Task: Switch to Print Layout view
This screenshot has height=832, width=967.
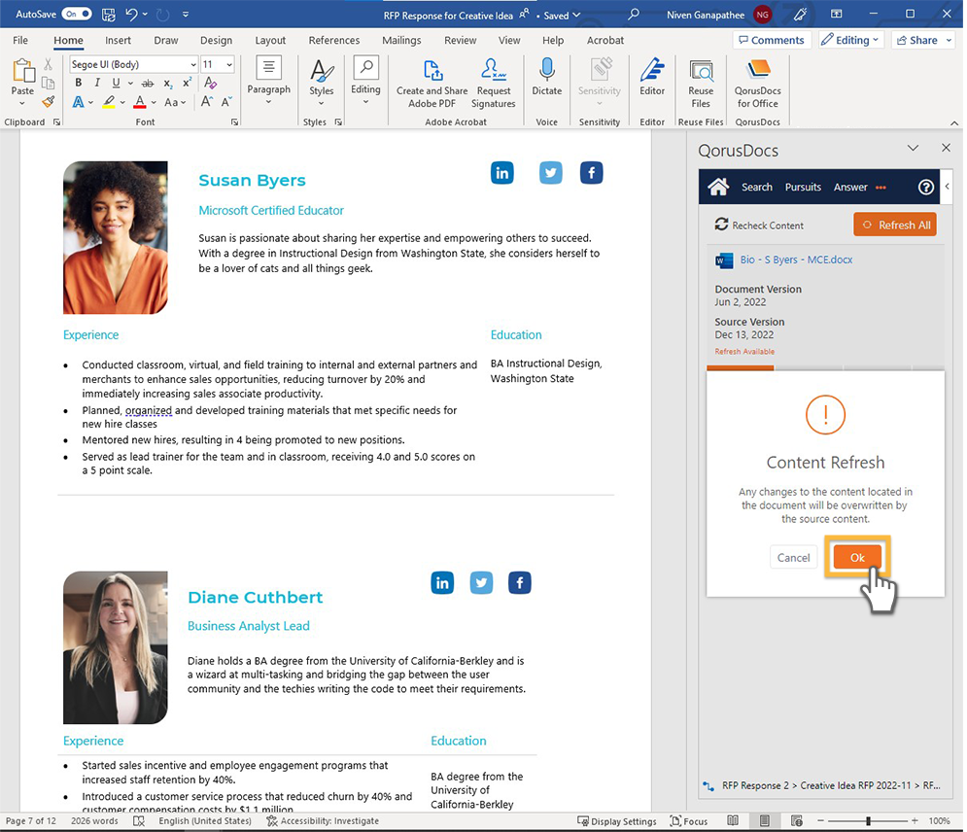Action: [765, 821]
